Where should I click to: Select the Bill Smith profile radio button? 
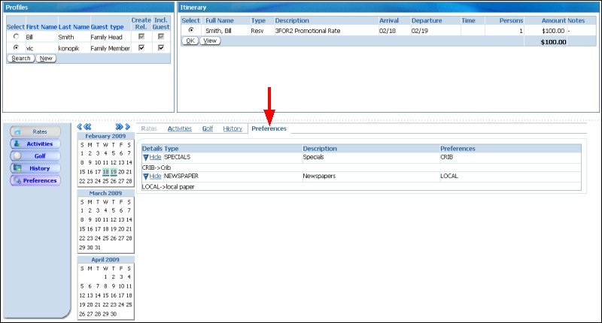[16, 36]
